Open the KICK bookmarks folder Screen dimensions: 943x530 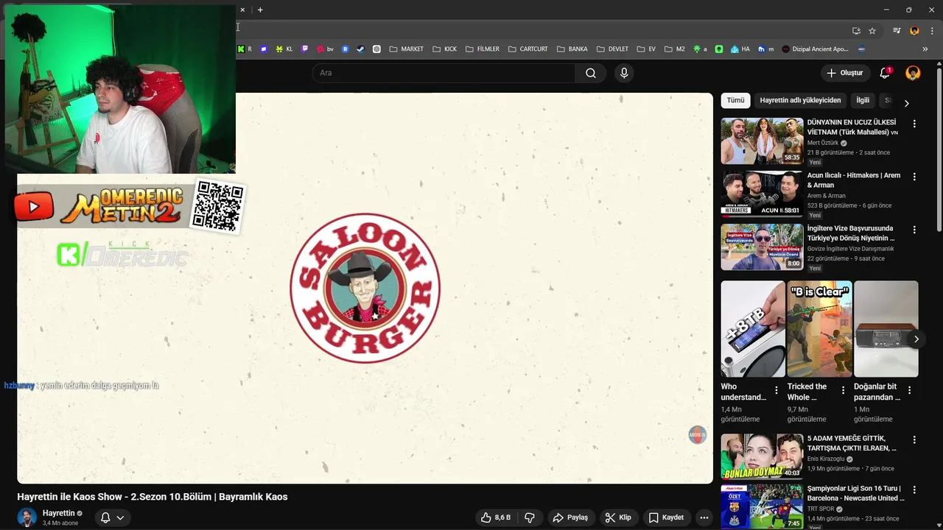pos(444,49)
